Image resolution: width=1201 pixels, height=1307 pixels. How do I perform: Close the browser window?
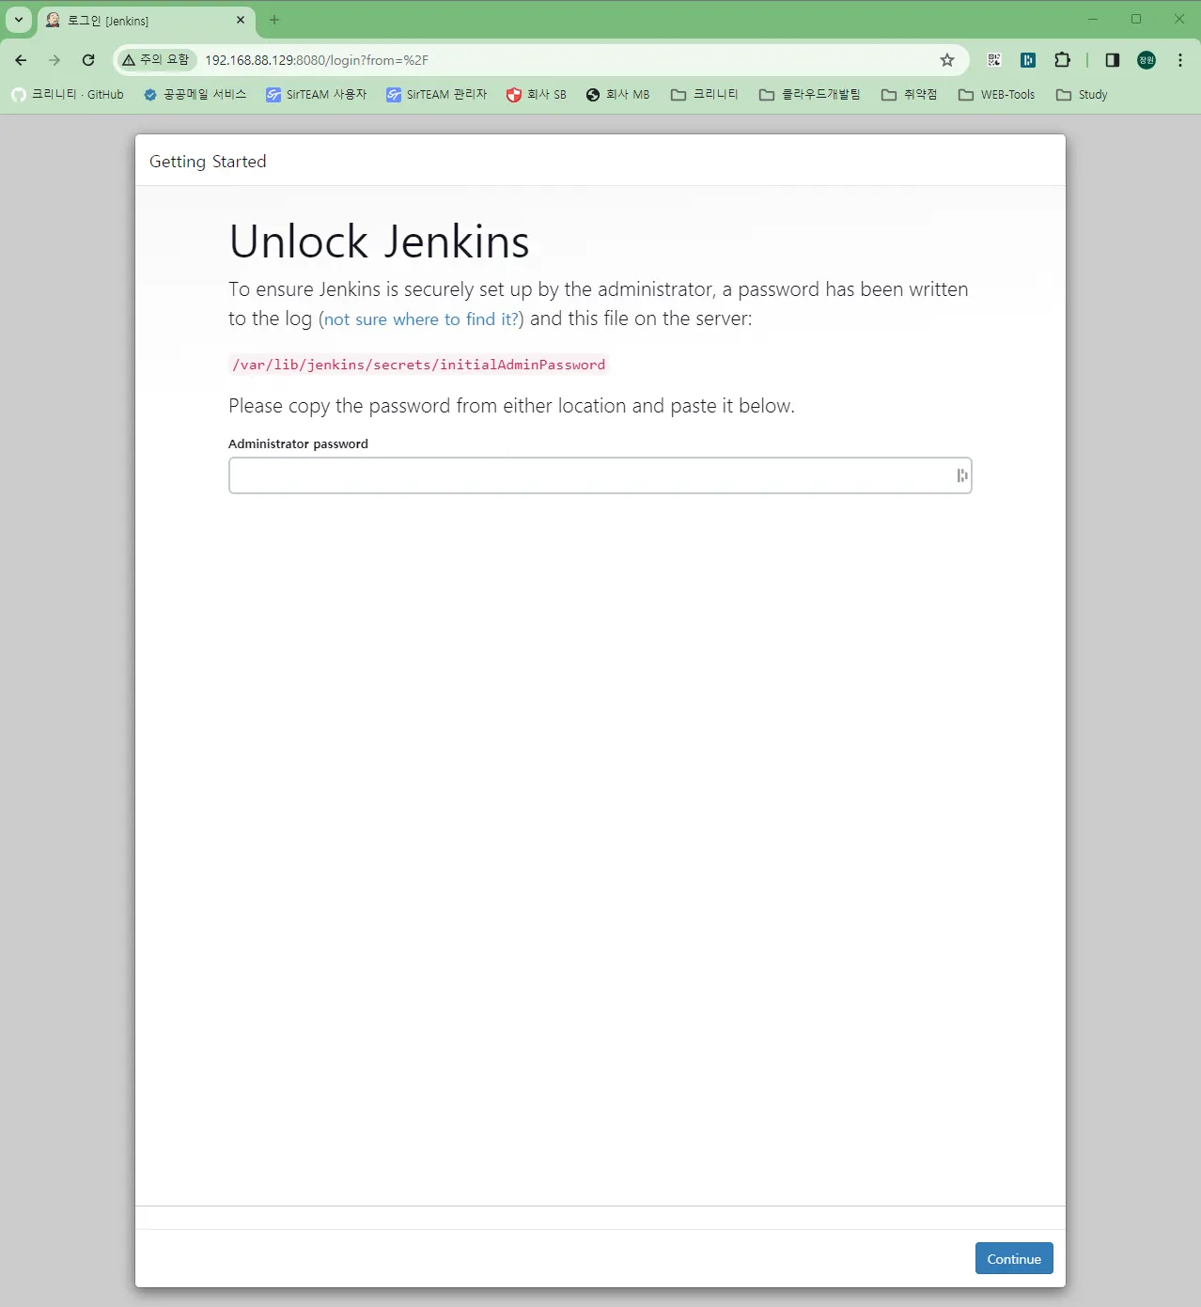[1179, 19]
